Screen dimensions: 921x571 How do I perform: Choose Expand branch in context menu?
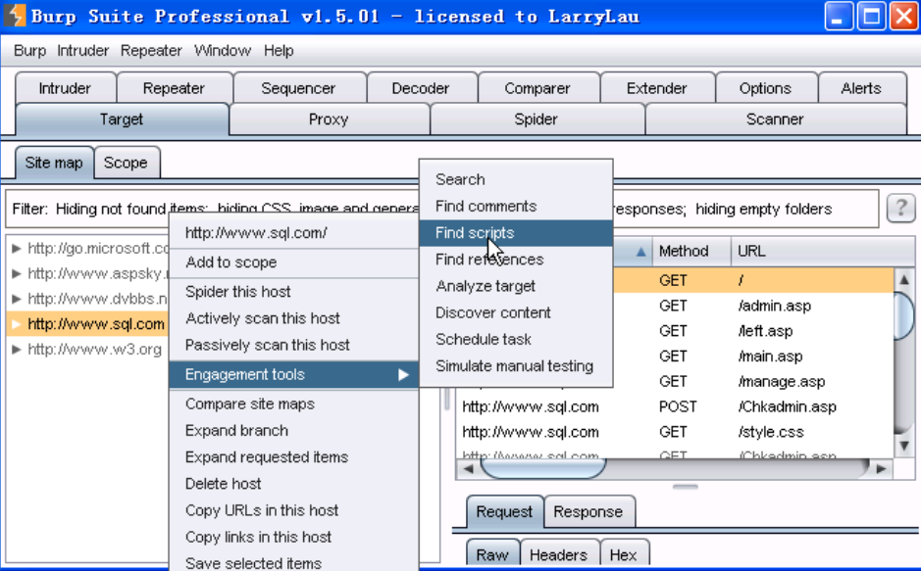click(x=293, y=431)
